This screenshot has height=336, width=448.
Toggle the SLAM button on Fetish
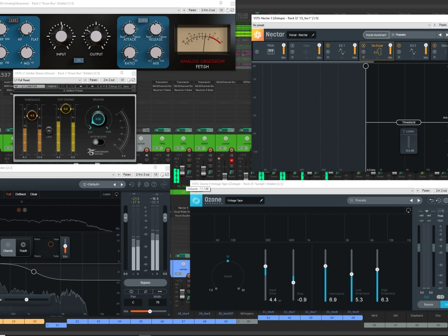tap(143, 20)
